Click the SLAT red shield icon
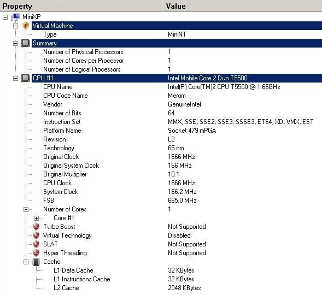322x295 pixels. pyautogui.click(x=36, y=244)
